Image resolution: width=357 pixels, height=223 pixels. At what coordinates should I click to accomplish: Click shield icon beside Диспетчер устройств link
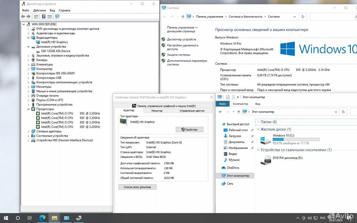pos(163,39)
